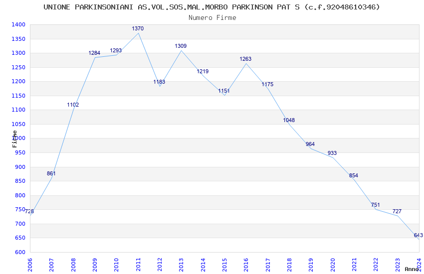Click the 933 value label

[332, 153]
